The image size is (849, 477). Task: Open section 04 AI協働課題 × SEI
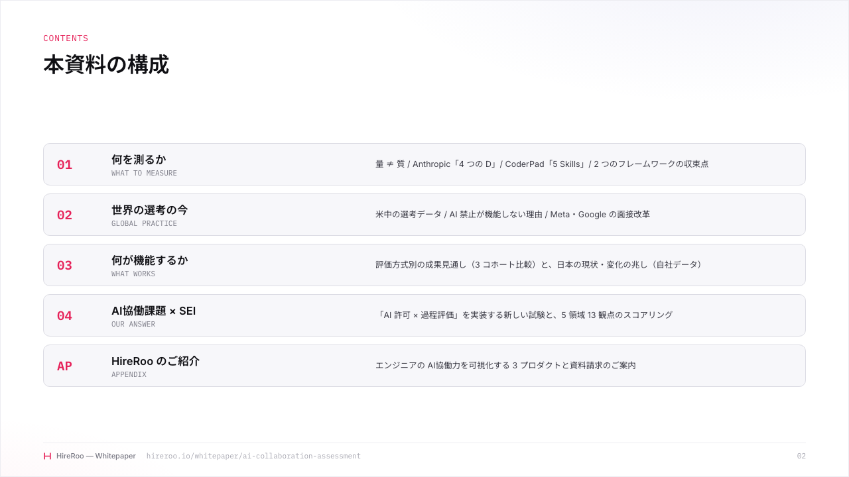tap(424, 315)
